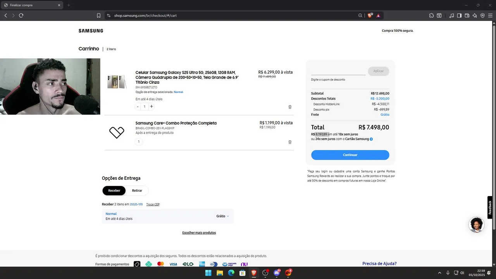Click the Samsung Care+ heart logo image
This screenshot has width=496, height=279.
(x=117, y=133)
